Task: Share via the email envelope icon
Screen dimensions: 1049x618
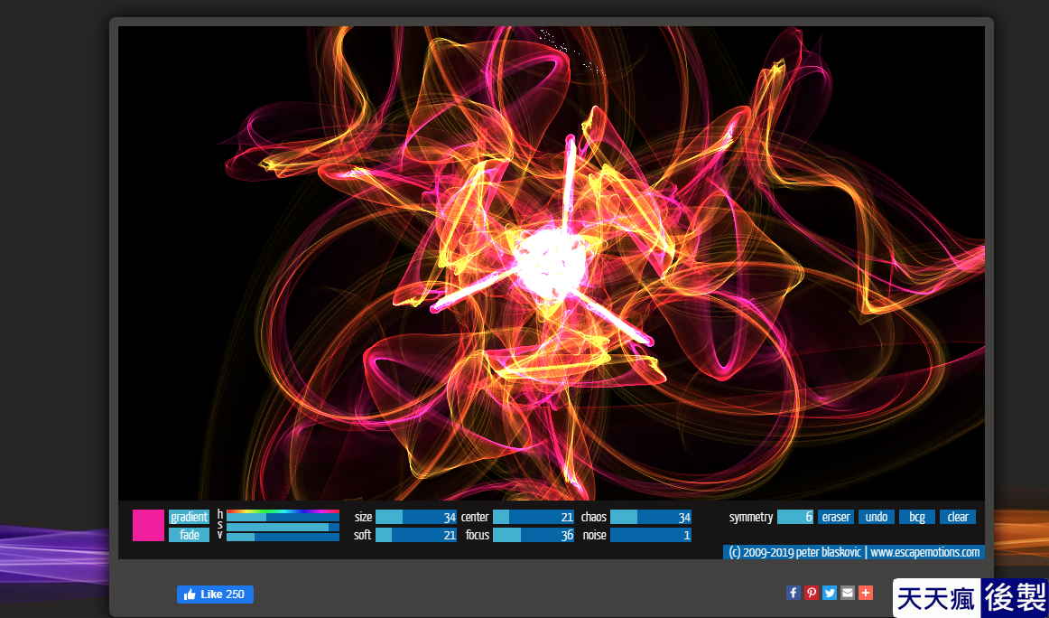Action: pyautogui.click(x=848, y=593)
